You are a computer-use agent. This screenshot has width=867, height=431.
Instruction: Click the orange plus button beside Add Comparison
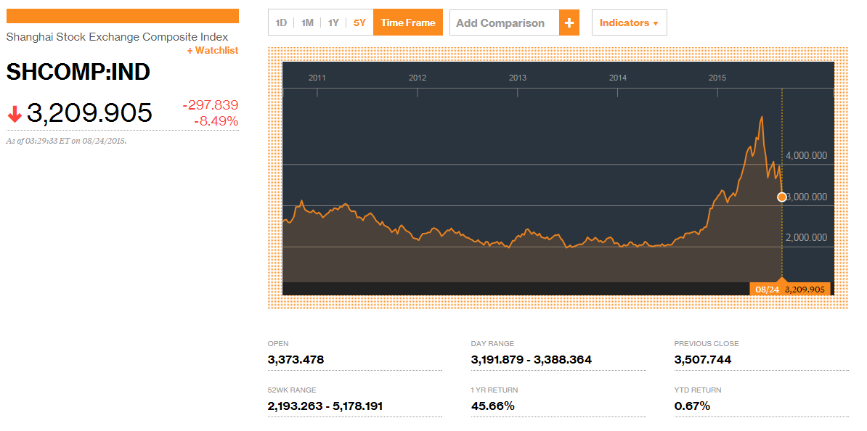[569, 22]
